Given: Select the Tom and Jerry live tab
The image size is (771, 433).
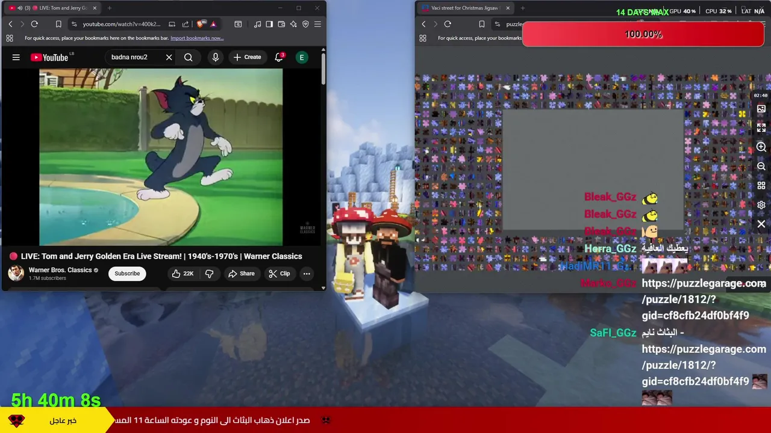Looking at the screenshot, I should pos(53,8).
